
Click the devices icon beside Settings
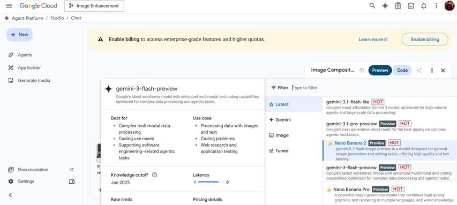pyautogui.click(x=72, y=181)
